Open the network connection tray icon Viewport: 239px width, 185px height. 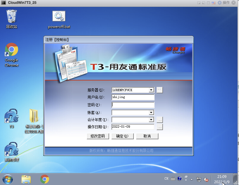199,179
